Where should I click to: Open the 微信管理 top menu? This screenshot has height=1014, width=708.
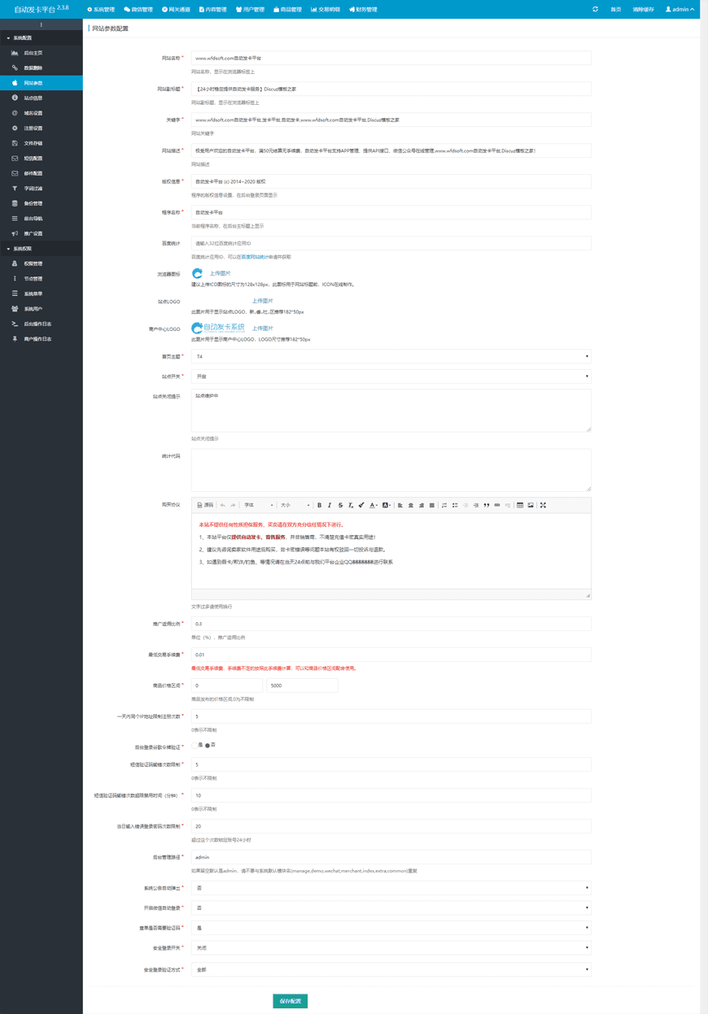pyautogui.click(x=138, y=10)
